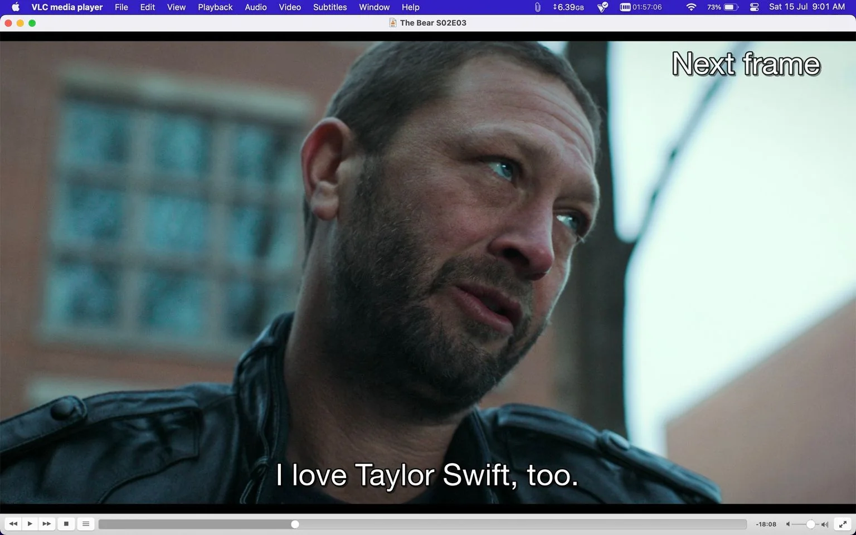Mute audio via the small speaker icon

coord(788,524)
